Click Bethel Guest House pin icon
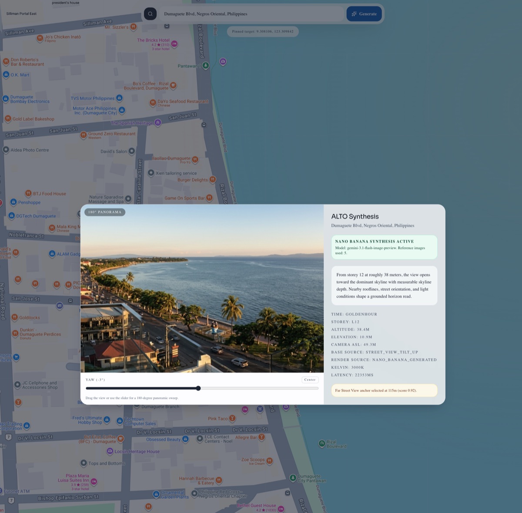The height and width of the screenshot is (513, 522). [x=281, y=509]
